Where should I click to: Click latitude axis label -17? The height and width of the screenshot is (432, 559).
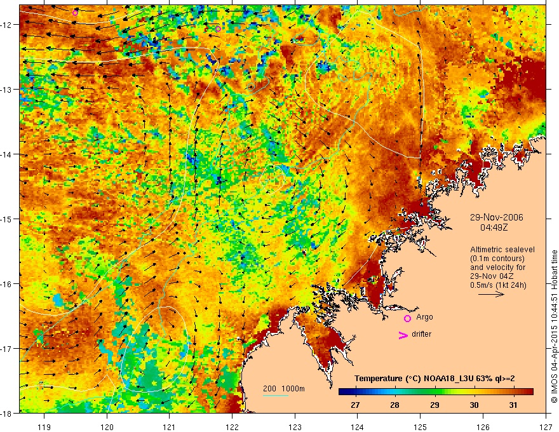(x=6, y=349)
